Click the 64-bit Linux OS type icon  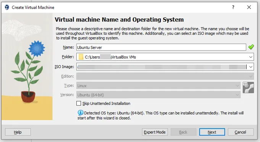(248, 88)
